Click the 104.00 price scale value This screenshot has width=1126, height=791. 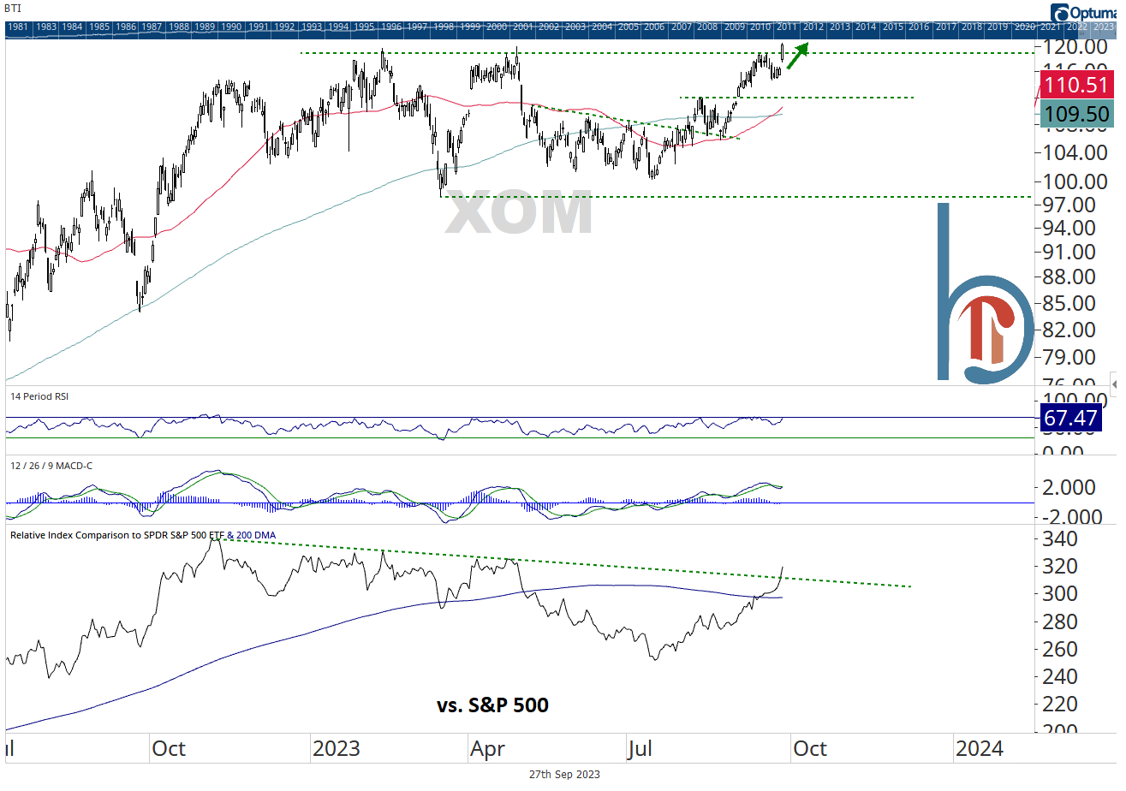coord(1076,153)
